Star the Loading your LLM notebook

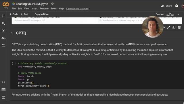point(52,4)
